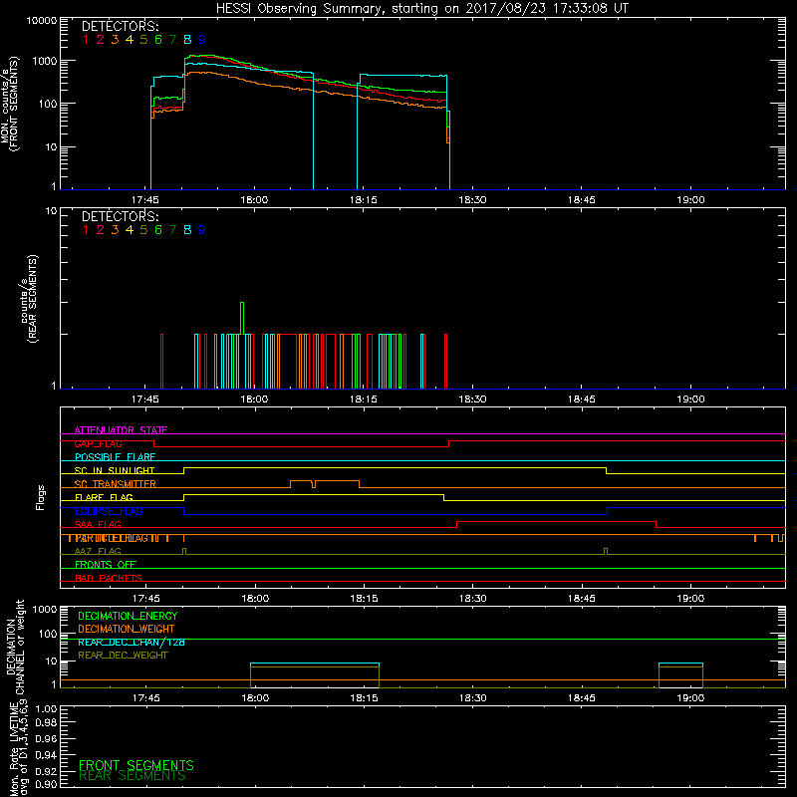
Task: Select the GAP_FLAG label
Action: tap(98, 443)
